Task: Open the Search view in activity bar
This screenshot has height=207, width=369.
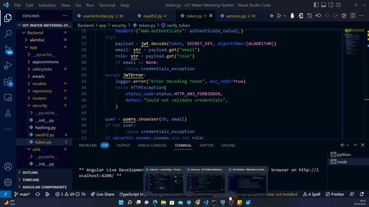Action: coord(7,33)
